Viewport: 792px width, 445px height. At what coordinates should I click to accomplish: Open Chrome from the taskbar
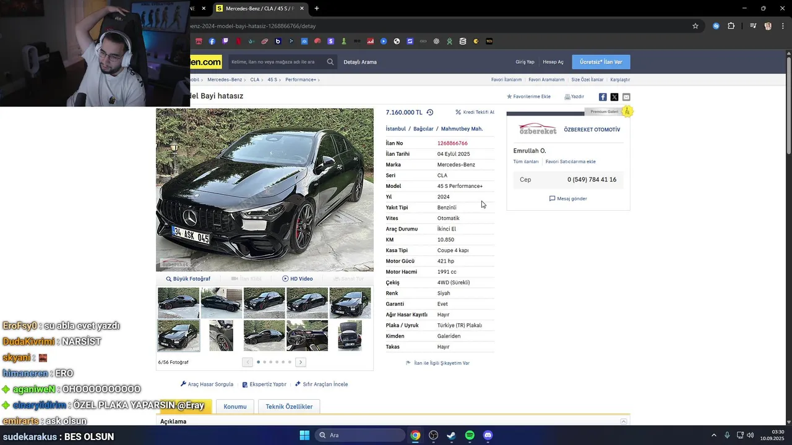click(415, 435)
